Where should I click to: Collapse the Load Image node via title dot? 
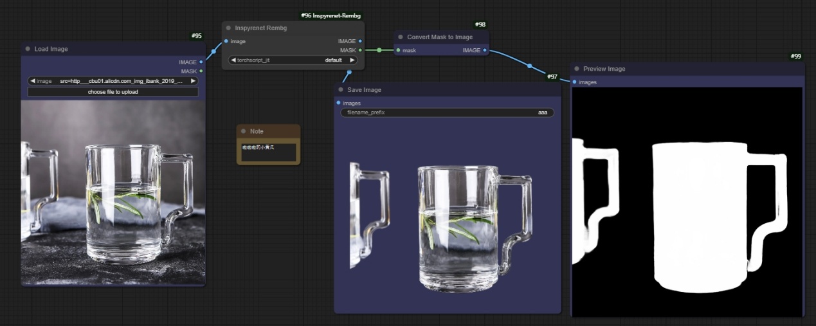tap(28, 49)
